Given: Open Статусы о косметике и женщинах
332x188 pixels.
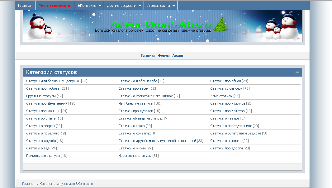Looking at the screenshot, I should (x=145, y=96).
